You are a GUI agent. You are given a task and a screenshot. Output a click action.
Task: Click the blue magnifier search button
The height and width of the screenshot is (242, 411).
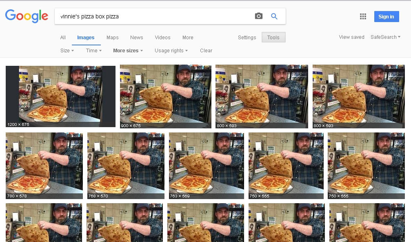click(274, 16)
